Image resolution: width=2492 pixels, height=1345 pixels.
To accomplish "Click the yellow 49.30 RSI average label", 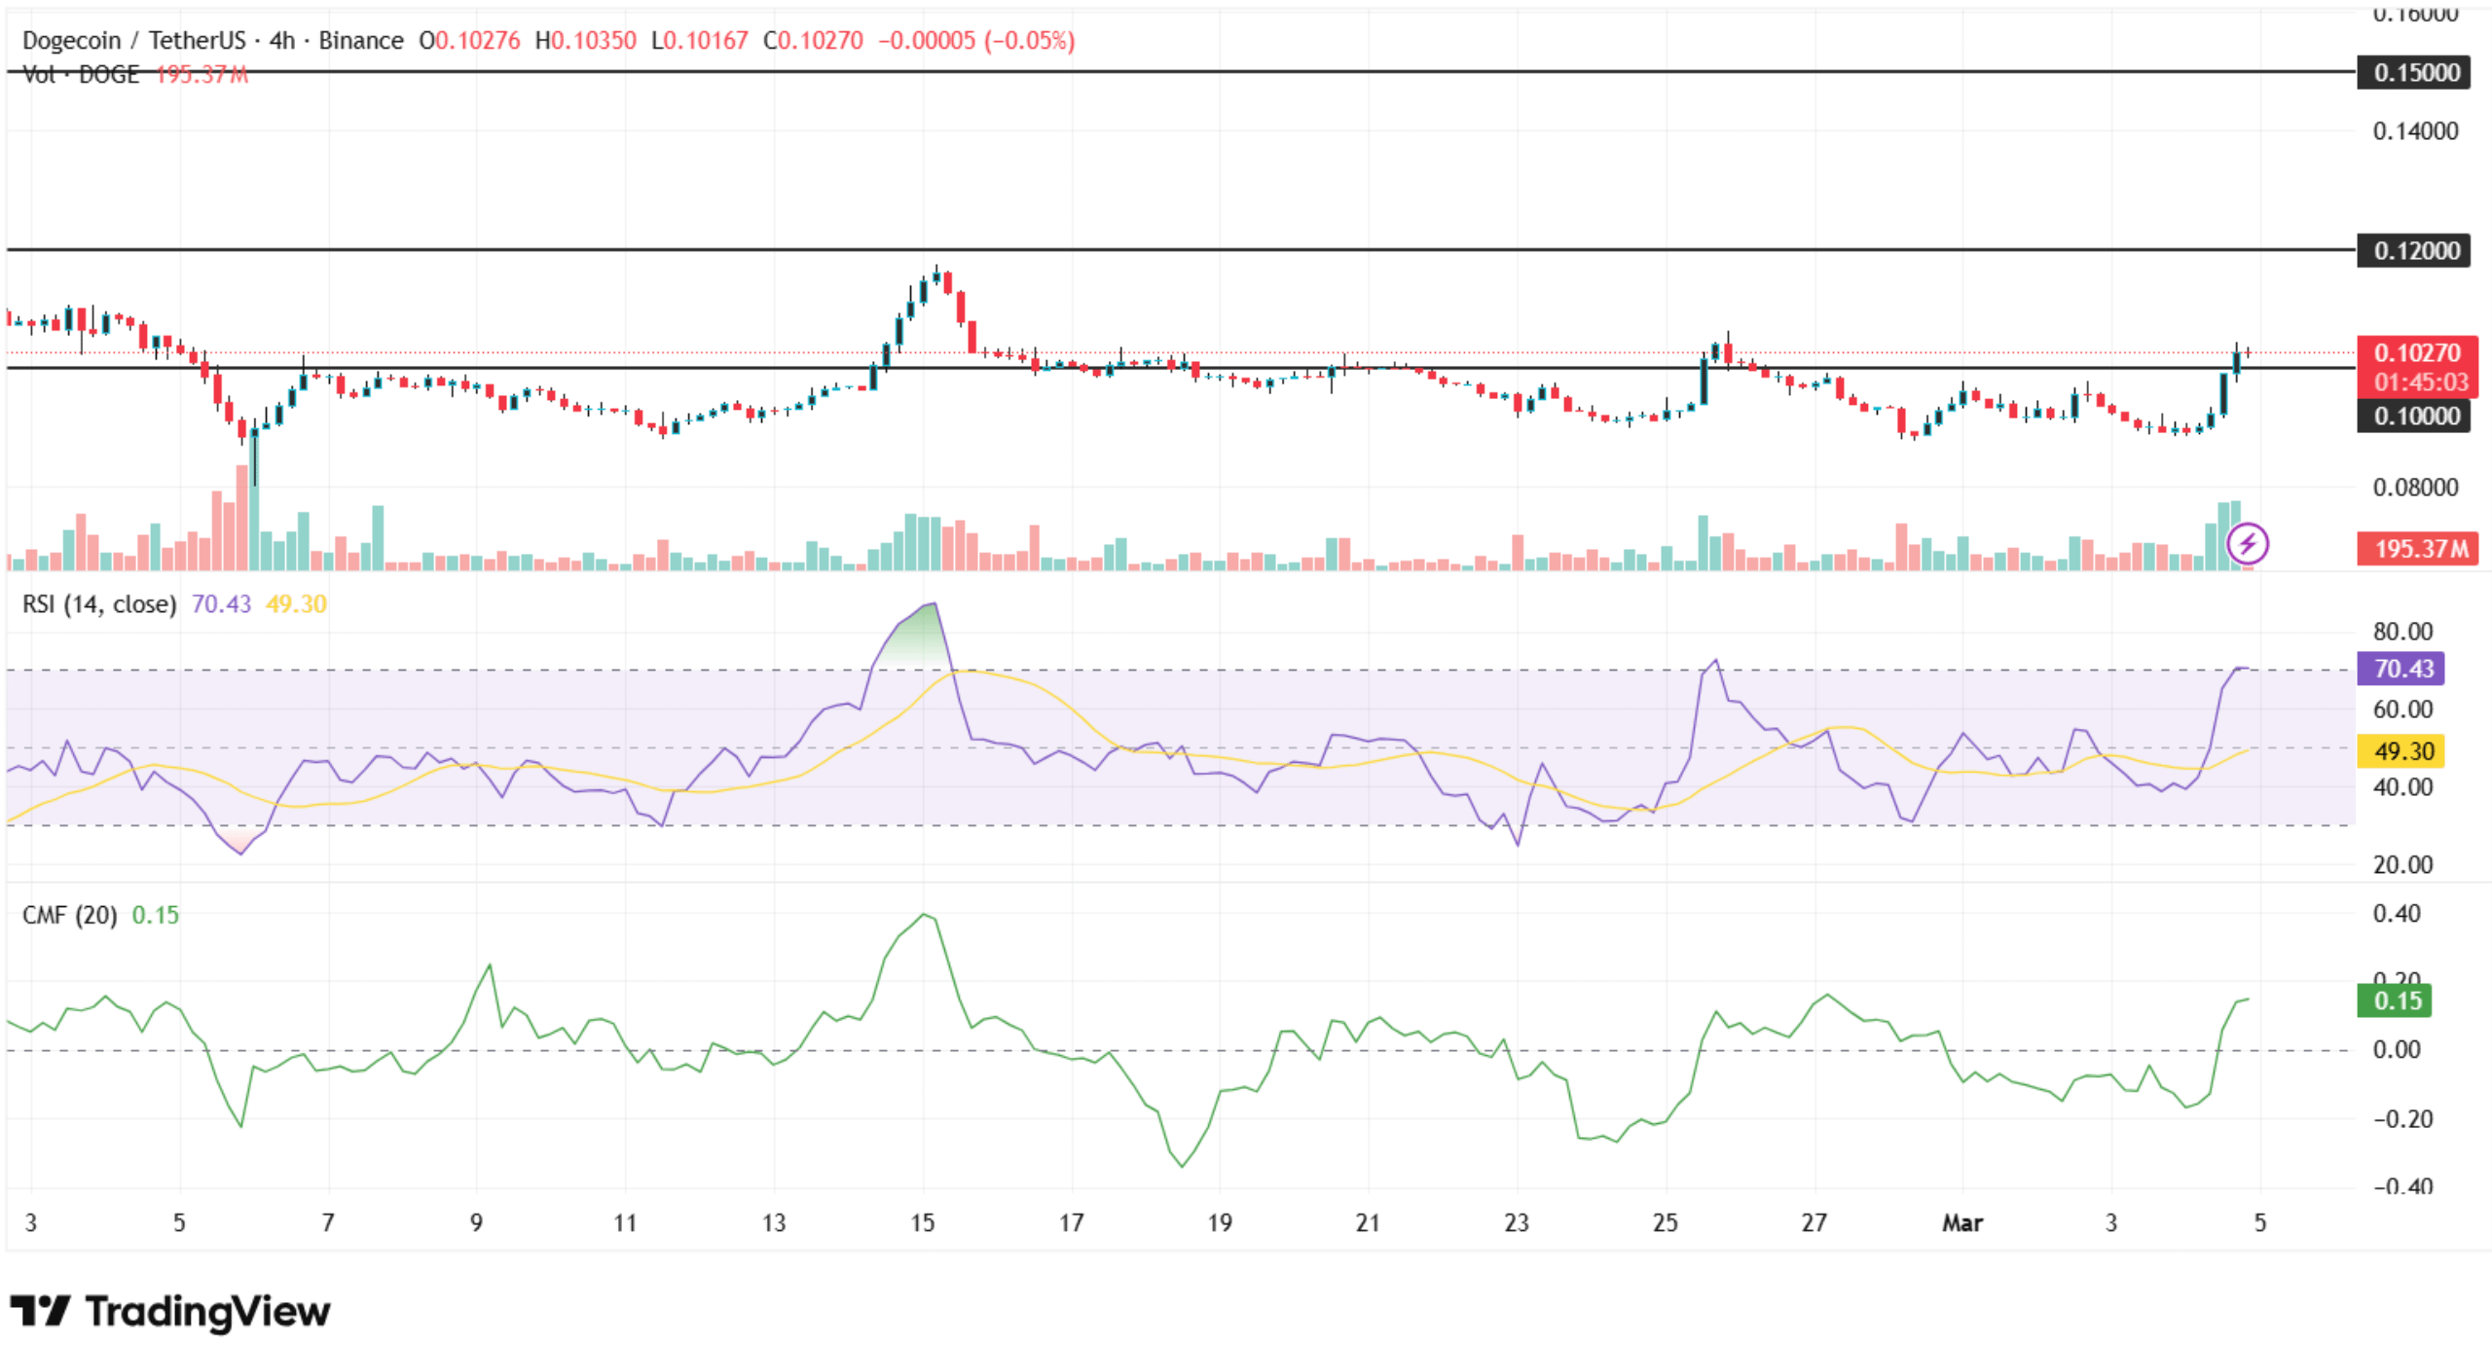I will (2400, 751).
